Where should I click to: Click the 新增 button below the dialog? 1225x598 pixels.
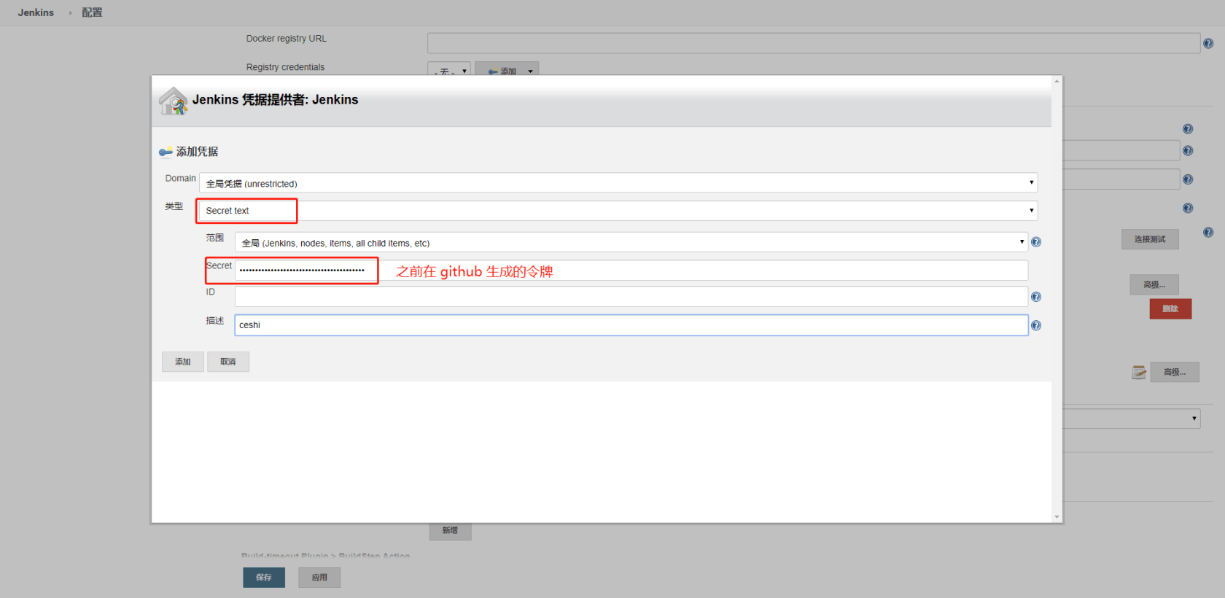(450, 531)
